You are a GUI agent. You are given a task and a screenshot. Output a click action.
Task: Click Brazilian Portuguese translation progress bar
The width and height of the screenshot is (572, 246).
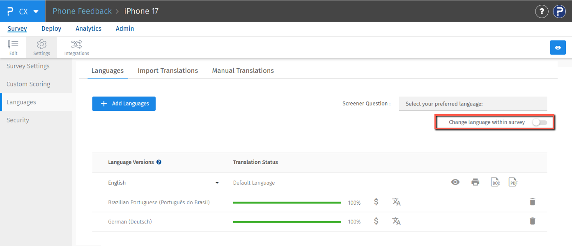click(287, 203)
